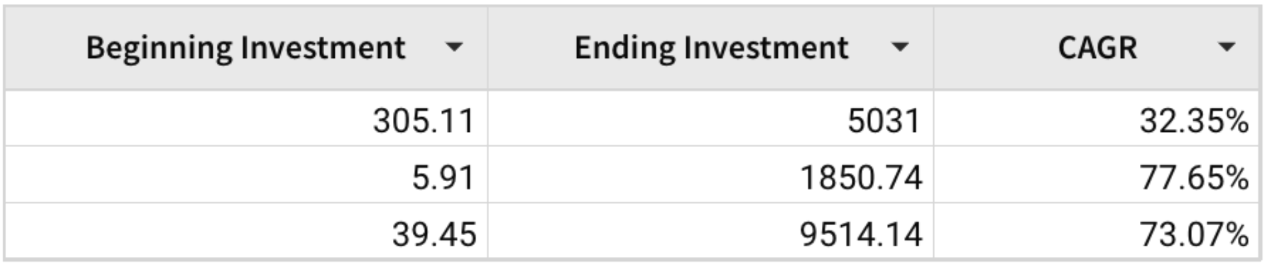This screenshot has width=1266, height=265.
Task: Select the CAGR cell showing 32.35%
Action: tap(1097, 119)
